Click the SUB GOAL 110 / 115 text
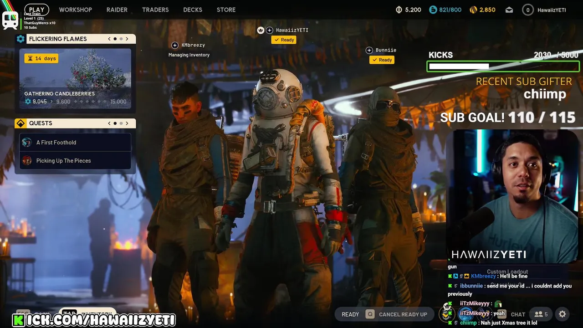Image resolution: width=583 pixels, height=328 pixels. 508,118
